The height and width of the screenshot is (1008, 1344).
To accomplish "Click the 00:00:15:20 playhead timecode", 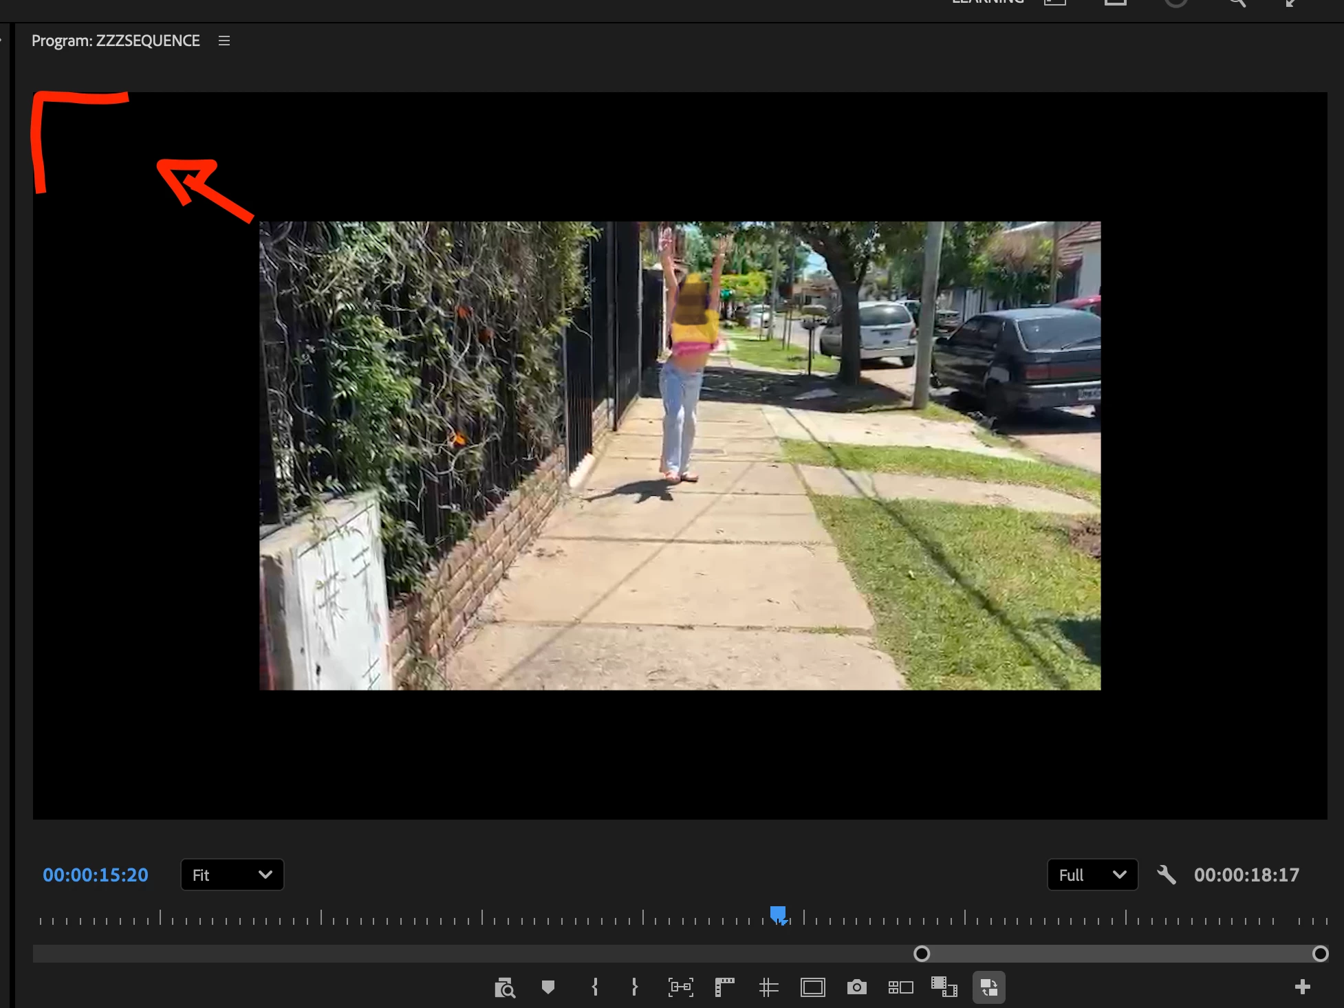I will point(96,875).
